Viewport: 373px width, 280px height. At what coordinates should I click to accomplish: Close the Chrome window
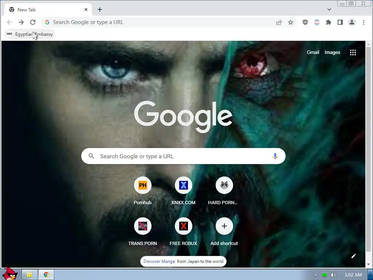(x=363, y=4)
